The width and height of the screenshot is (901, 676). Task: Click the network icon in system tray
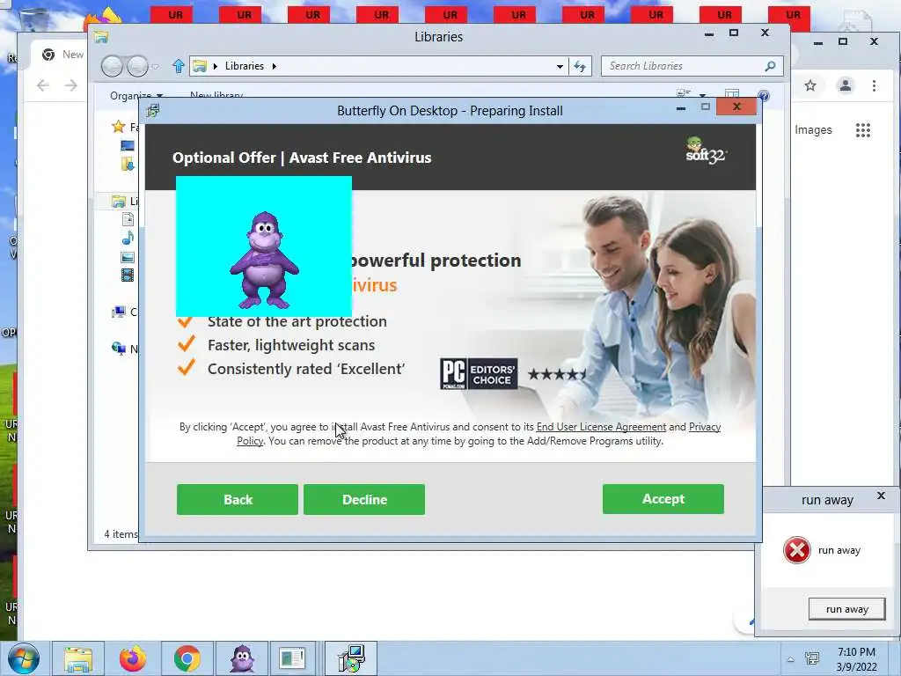812,659
